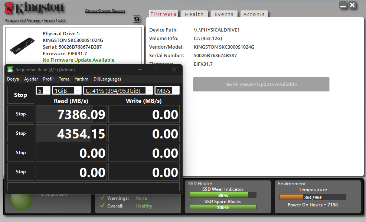Switch to the Acronis tab
The width and height of the screenshot is (366, 222).
click(x=254, y=14)
